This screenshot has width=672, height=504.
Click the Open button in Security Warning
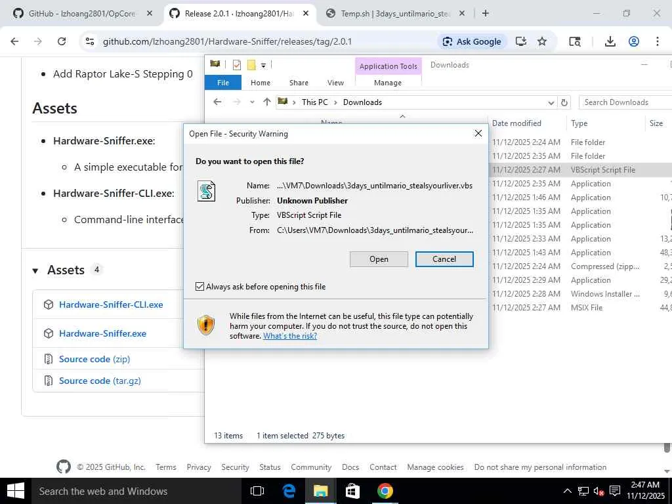point(379,259)
